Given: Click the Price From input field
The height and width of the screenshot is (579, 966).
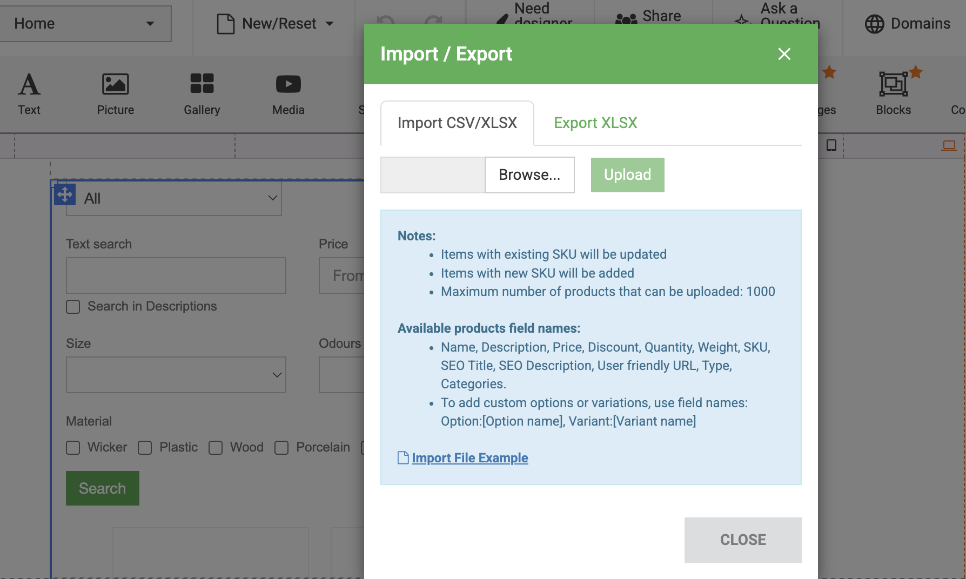Looking at the screenshot, I should click(341, 275).
